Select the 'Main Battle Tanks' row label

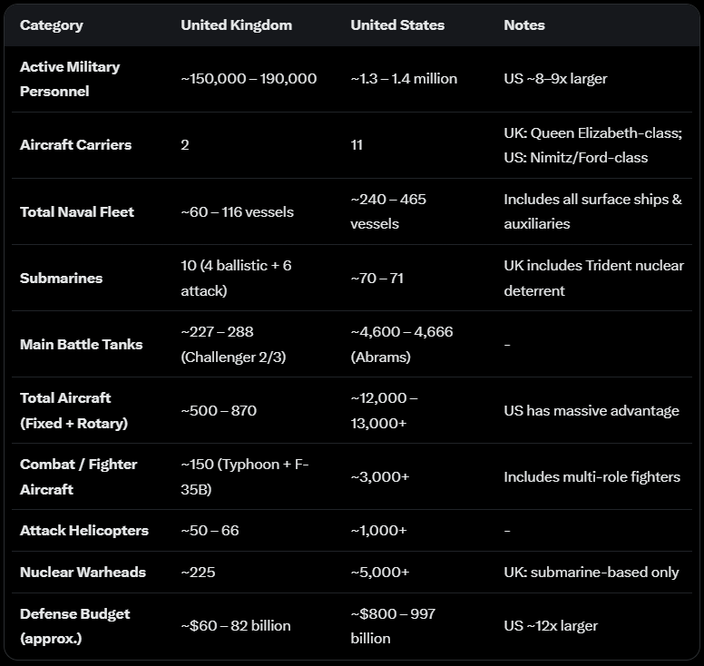tap(82, 345)
